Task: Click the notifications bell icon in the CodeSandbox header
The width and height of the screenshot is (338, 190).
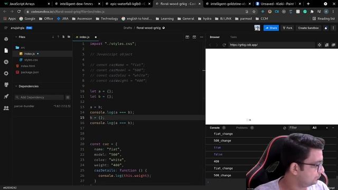Action: point(326,28)
